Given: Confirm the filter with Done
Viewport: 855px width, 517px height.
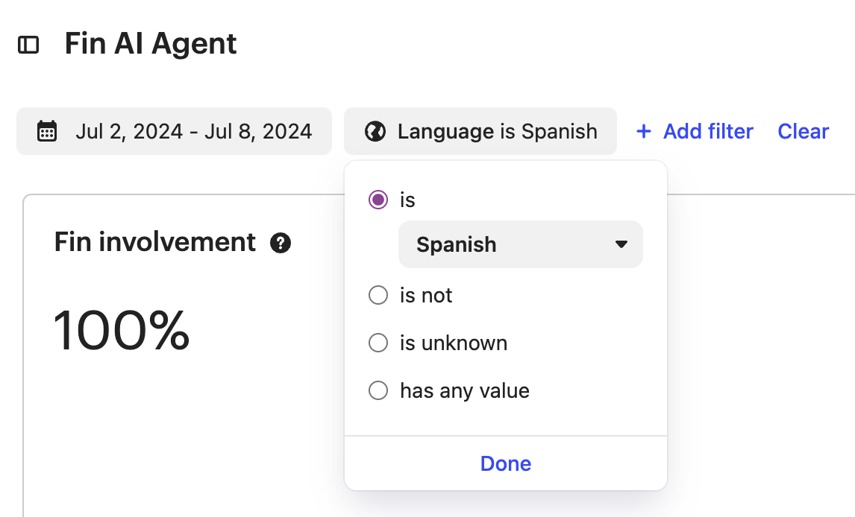Looking at the screenshot, I should [506, 463].
